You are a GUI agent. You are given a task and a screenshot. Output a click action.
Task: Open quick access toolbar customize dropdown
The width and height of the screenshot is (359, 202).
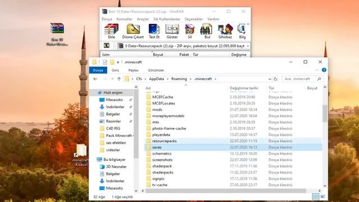tap(118, 62)
